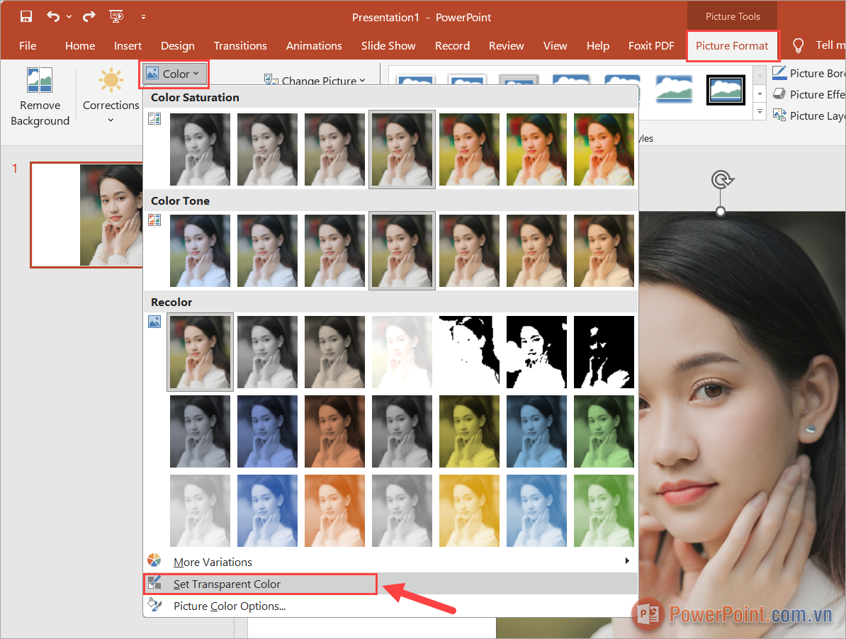Image resolution: width=846 pixels, height=639 pixels.
Task: Click the Picture Effects icon
Action: click(x=779, y=94)
